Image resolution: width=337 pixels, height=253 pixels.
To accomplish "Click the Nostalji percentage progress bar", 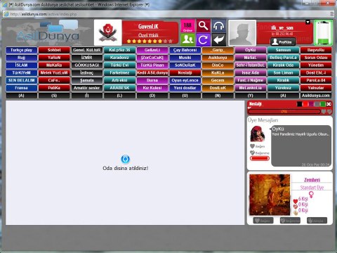I will (x=284, y=112).
